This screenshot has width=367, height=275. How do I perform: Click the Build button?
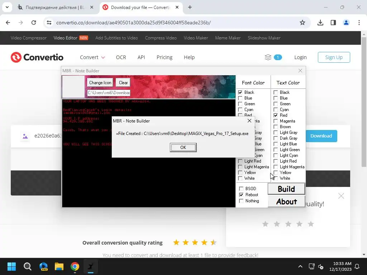(286, 189)
